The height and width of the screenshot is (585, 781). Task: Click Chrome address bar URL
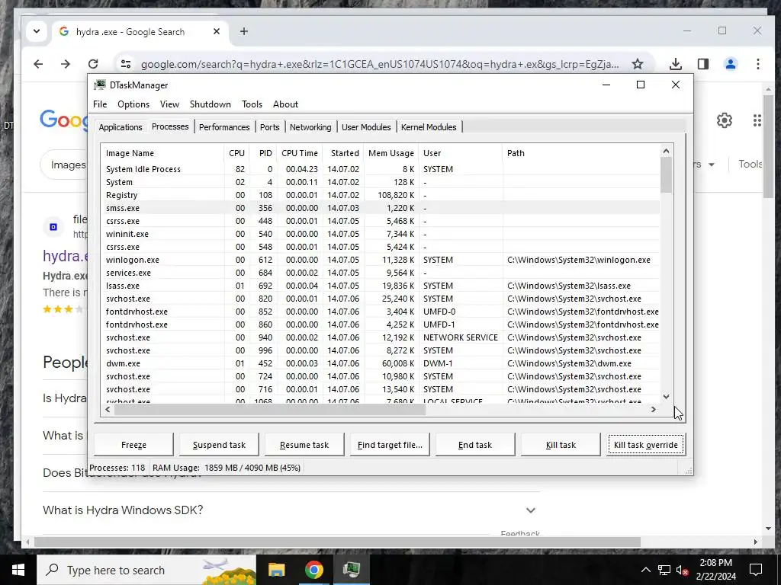tap(380, 64)
